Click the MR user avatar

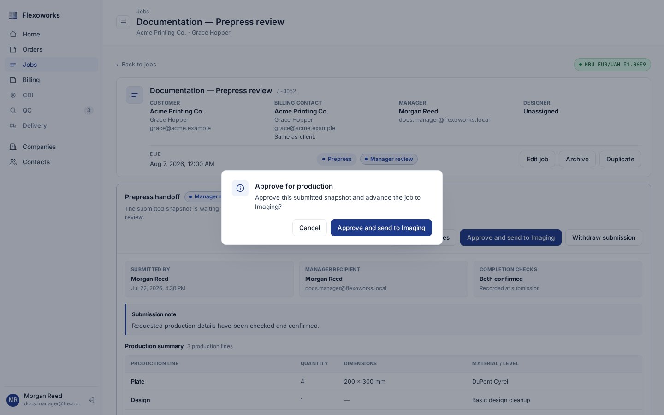point(13,400)
